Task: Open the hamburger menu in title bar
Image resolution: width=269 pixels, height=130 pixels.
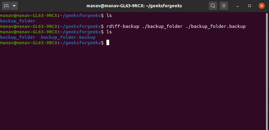Action: tap(224, 6)
